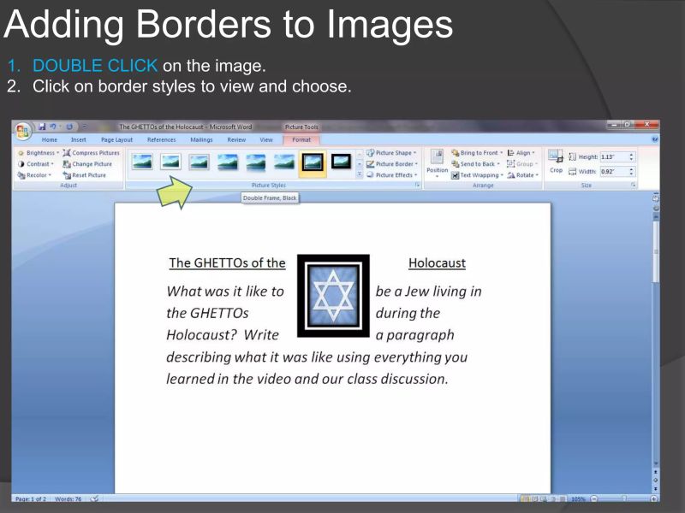Click the Save icon in Quick Access Toolbar
This screenshot has height=513, width=685.
pyautogui.click(x=42, y=127)
